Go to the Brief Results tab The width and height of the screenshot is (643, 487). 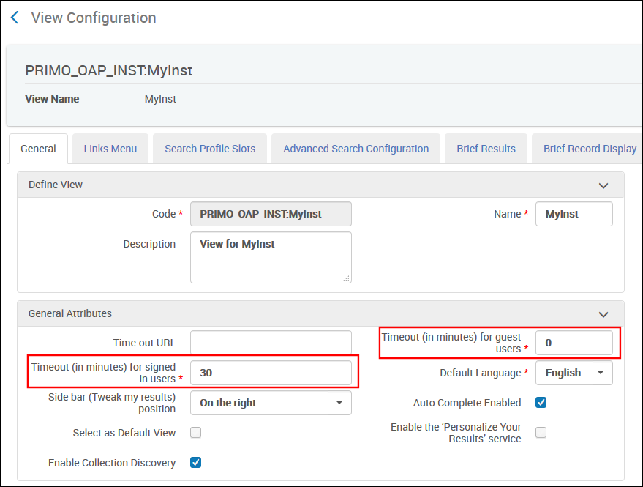click(x=486, y=149)
